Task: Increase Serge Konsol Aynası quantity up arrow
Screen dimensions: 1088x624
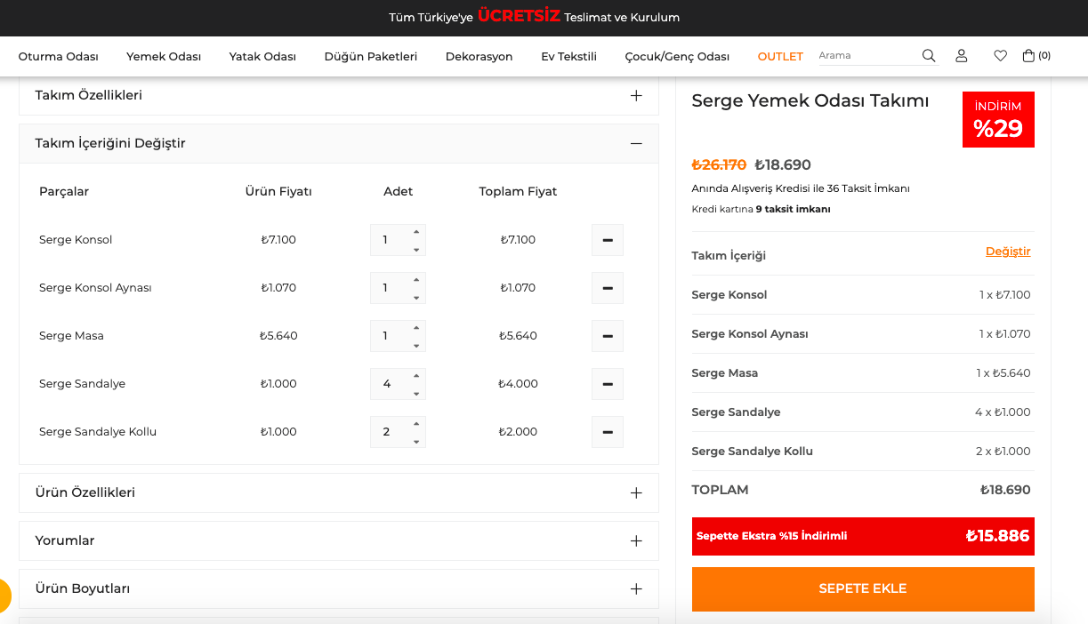Action: point(415,279)
